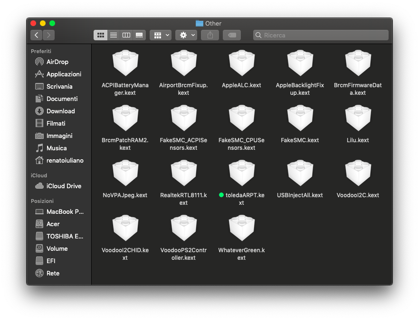Open Download in the sidebar
This screenshot has height=320, width=419.
[x=59, y=111]
